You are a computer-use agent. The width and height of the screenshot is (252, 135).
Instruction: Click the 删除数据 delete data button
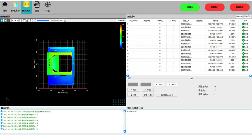[239, 16]
